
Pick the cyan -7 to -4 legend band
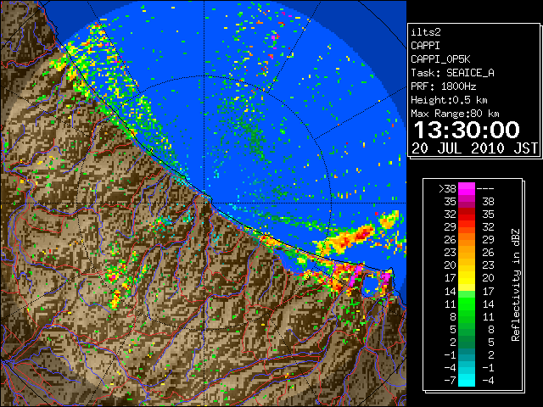pos(467,380)
